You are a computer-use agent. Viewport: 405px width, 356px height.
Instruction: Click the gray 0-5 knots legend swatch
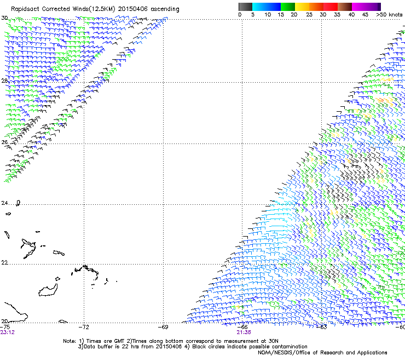tap(245, 7)
